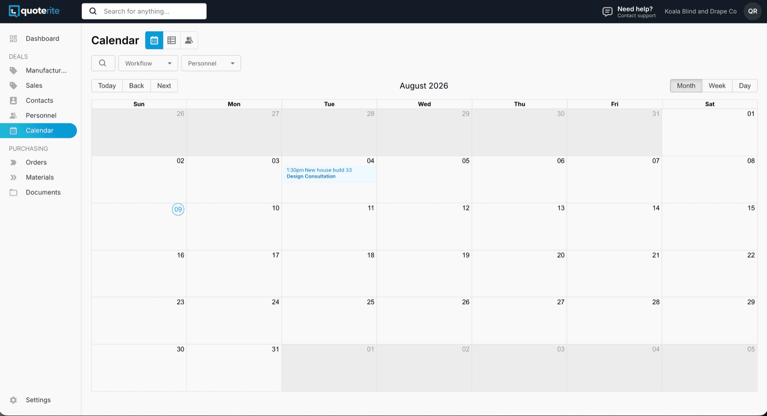The width and height of the screenshot is (767, 416).
Task: Open the Design Consultation event on Aug 04
Action: tap(328, 173)
